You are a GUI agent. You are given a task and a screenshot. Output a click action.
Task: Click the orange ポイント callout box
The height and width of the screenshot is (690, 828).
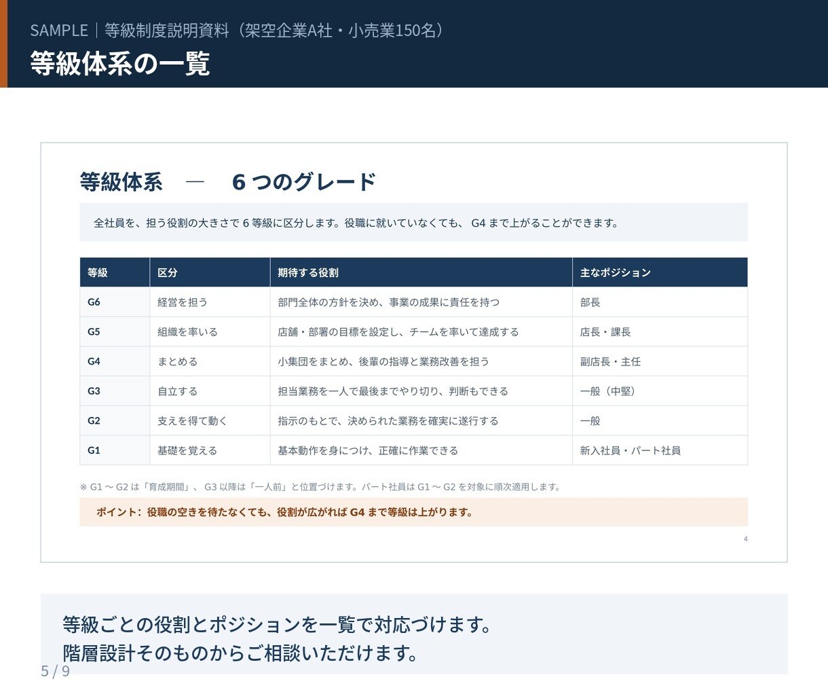pos(413,512)
